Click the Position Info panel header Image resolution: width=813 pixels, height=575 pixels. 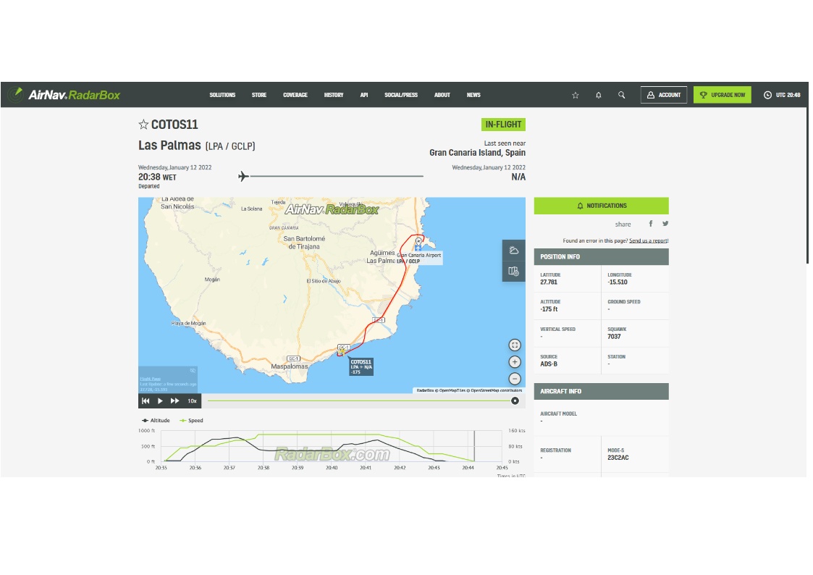point(602,256)
